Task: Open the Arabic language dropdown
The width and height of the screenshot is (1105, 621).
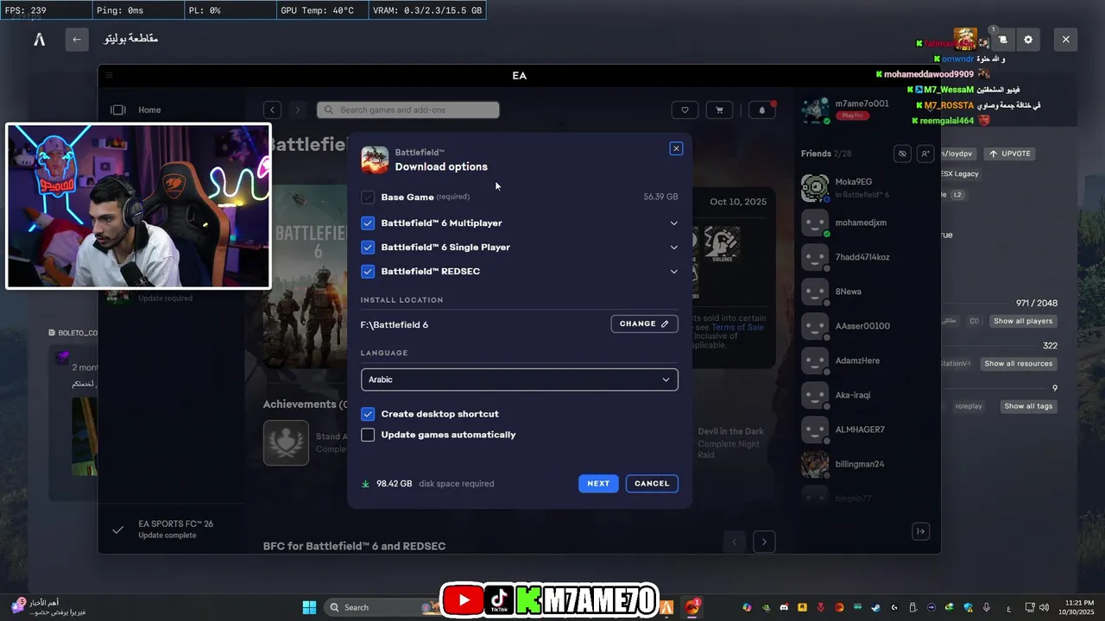Action: (520, 379)
